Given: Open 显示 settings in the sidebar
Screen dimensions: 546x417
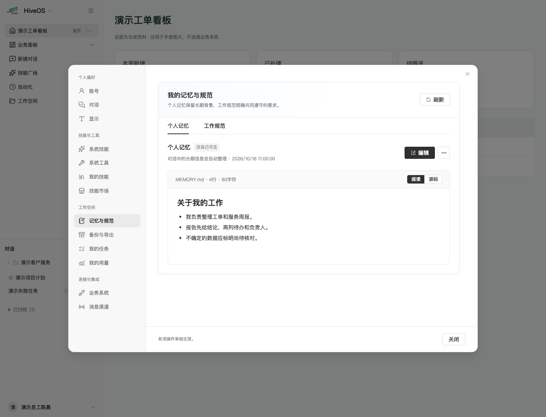Looking at the screenshot, I should point(107,119).
